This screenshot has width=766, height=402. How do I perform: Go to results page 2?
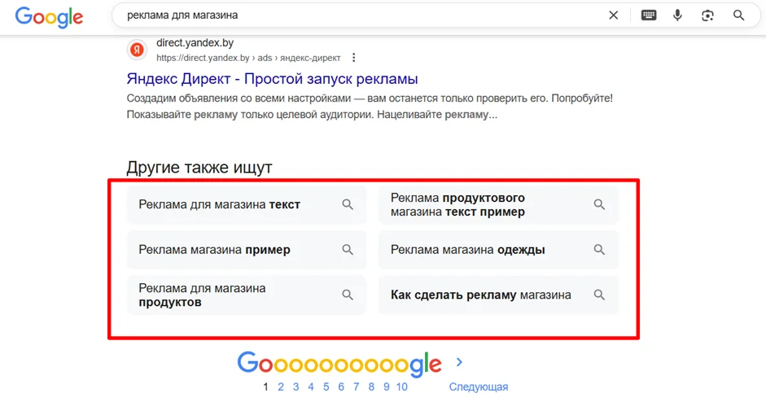[280, 387]
